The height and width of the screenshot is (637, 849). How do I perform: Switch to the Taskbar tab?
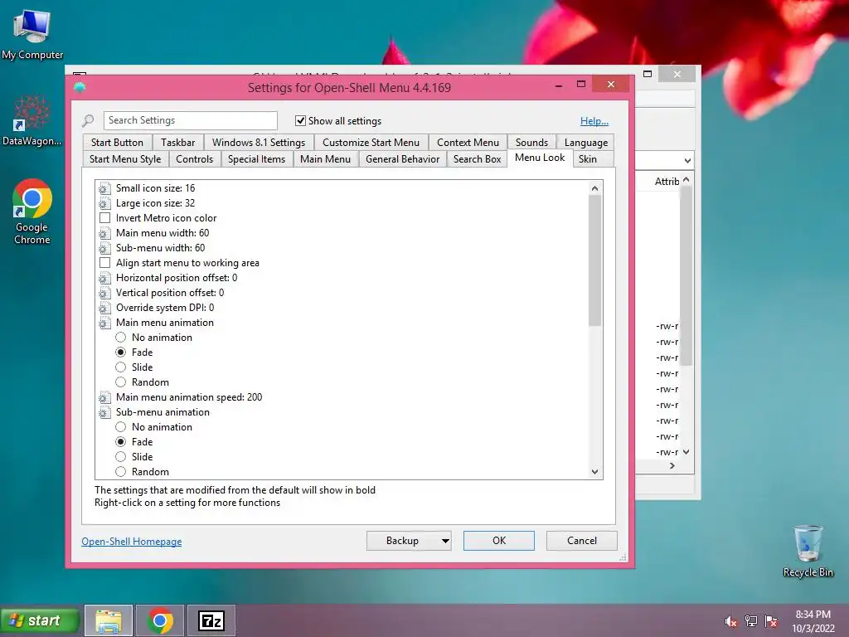click(x=177, y=143)
